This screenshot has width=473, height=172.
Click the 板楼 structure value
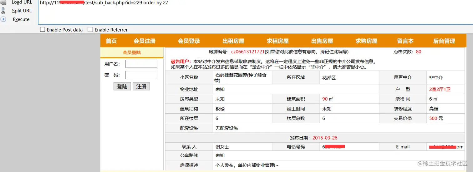pyautogui.click(x=220, y=109)
